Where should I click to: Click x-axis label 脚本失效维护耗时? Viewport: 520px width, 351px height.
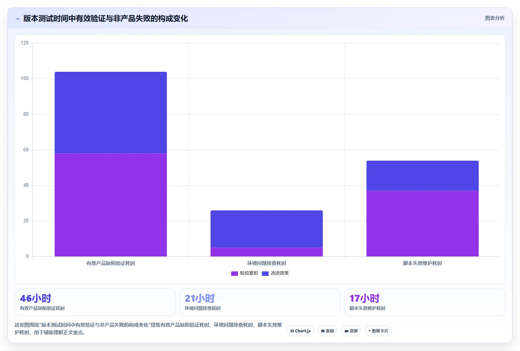(x=422, y=263)
